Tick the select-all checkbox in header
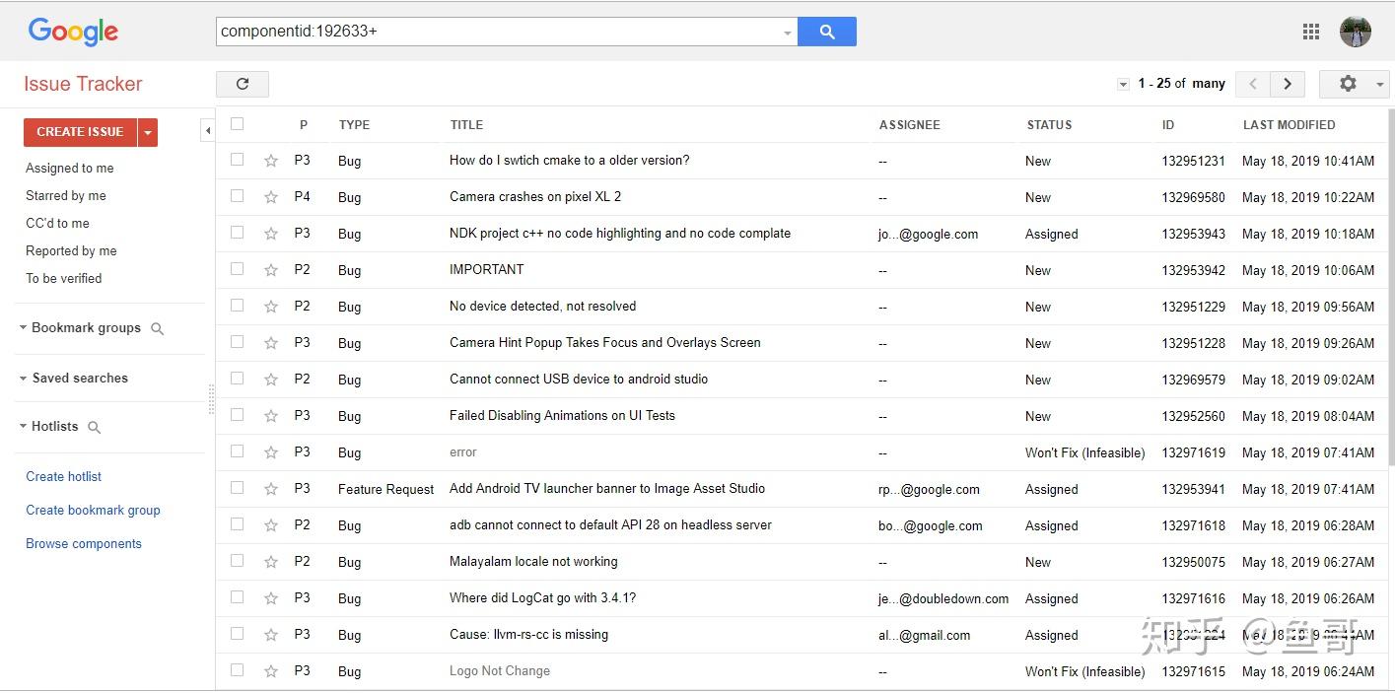 237,123
